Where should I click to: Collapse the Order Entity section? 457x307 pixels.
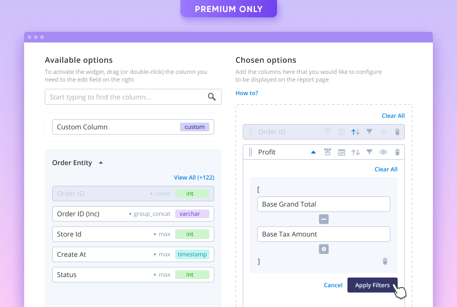click(x=101, y=163)
